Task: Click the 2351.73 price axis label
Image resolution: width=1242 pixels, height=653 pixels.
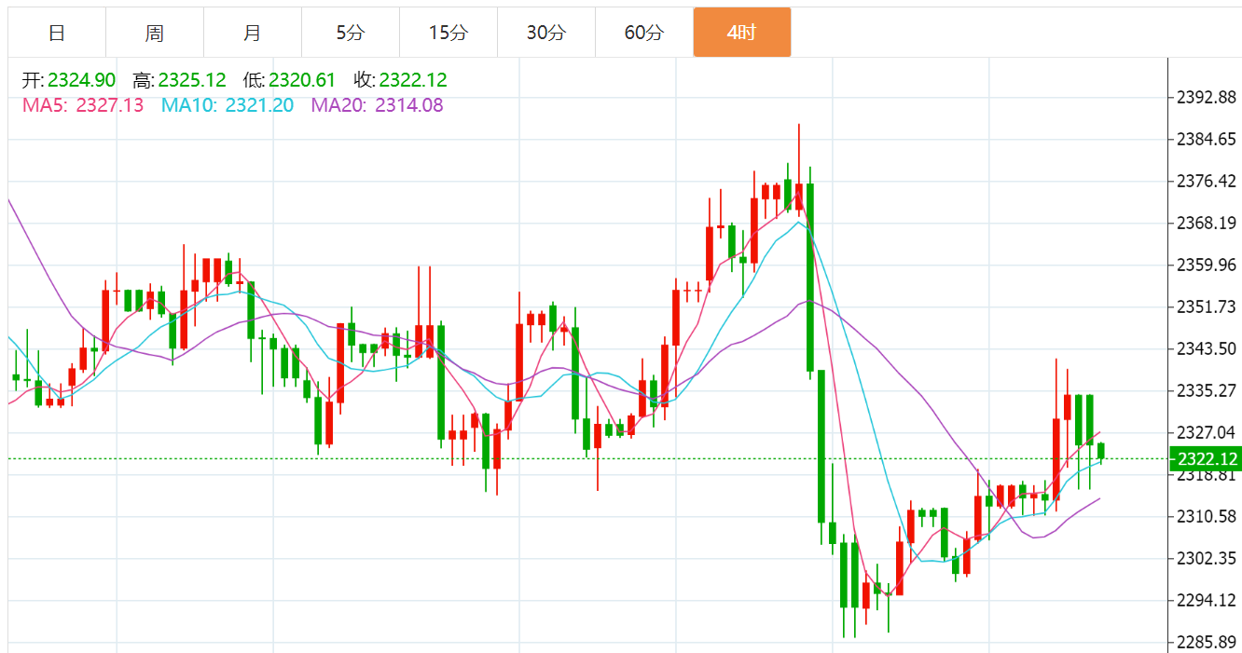Action: pos(1206,307)
